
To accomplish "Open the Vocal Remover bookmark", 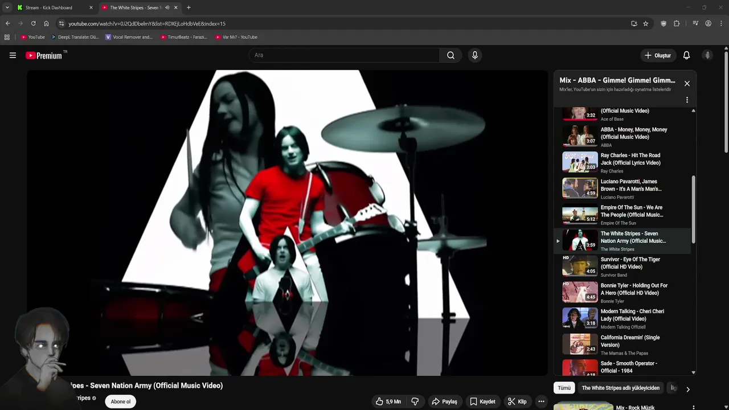I will (129, 37).
